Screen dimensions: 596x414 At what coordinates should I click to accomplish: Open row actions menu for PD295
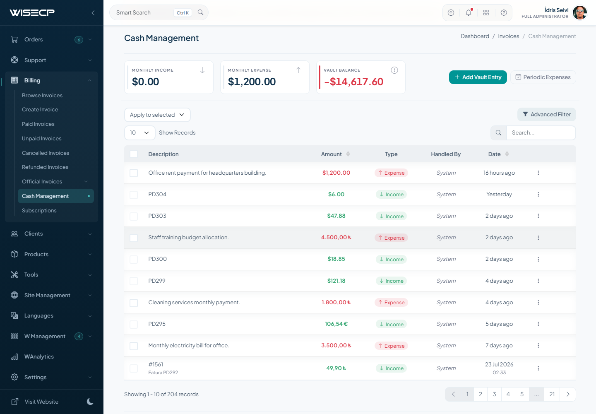(538, 324)
